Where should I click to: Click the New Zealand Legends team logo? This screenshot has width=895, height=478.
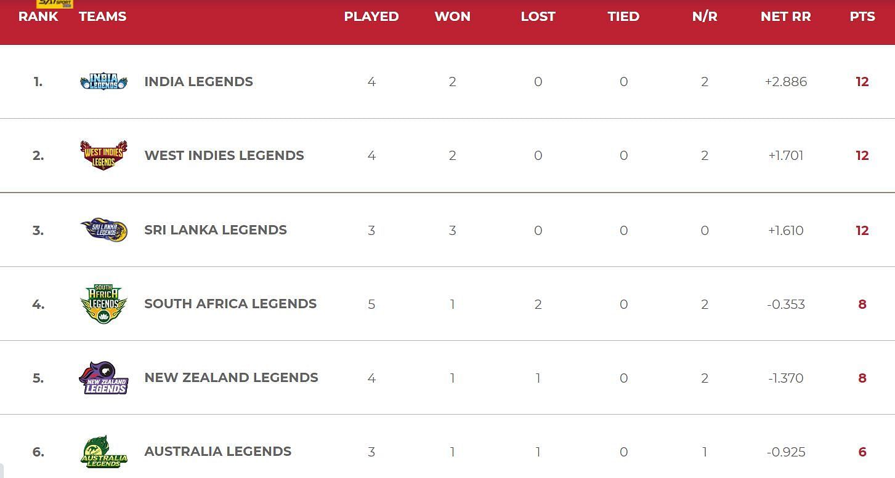tap(103, 378)
